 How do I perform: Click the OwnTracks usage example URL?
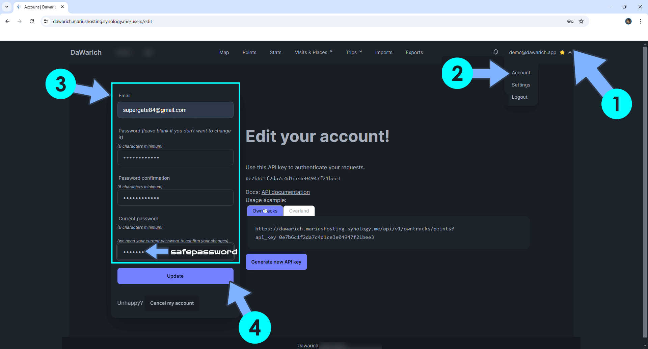pyautogui.click(x=354, y=233)
